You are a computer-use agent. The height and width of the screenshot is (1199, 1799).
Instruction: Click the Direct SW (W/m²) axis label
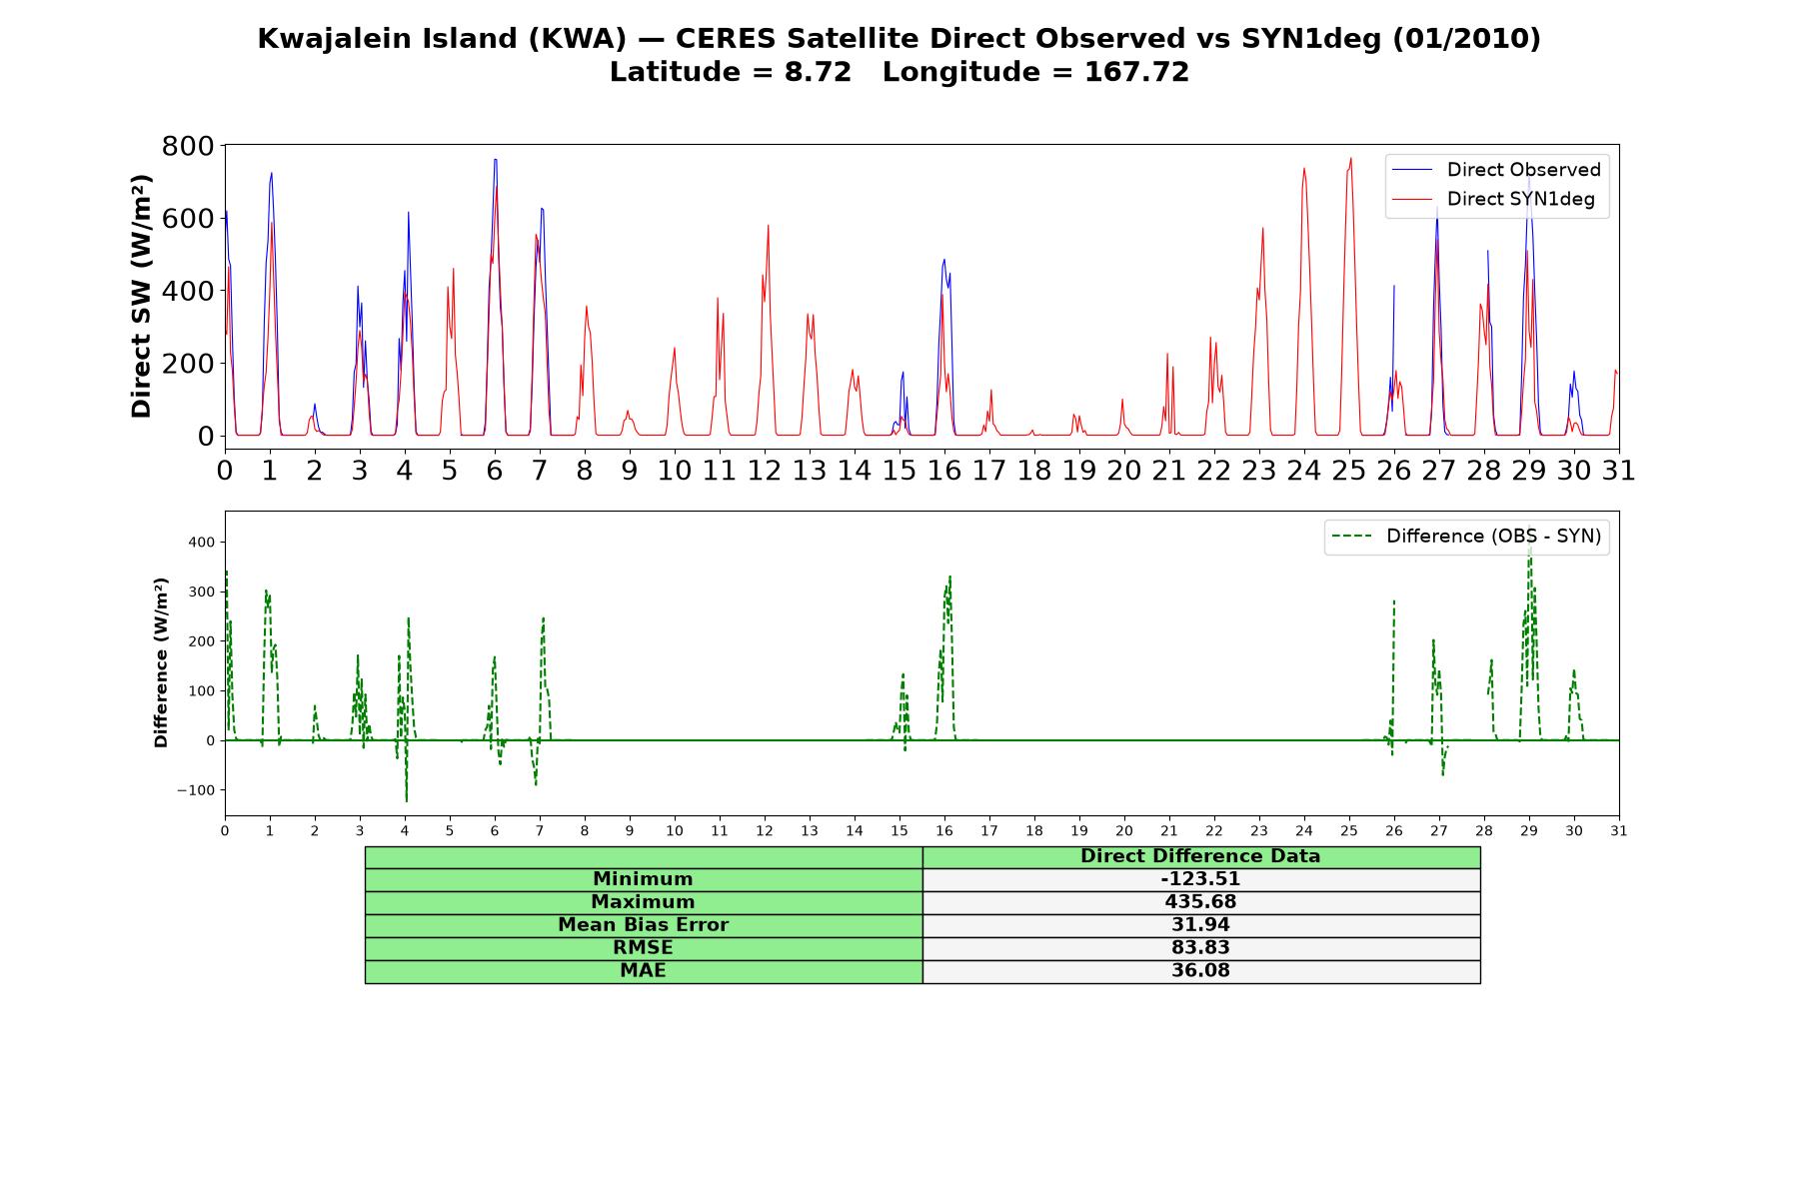coord(141,296)
